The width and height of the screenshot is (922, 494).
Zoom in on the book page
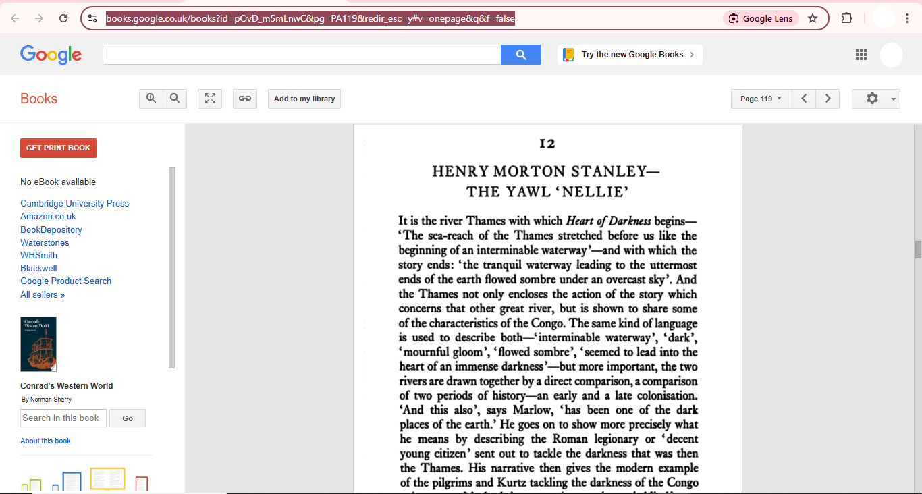tap(151, 99)
